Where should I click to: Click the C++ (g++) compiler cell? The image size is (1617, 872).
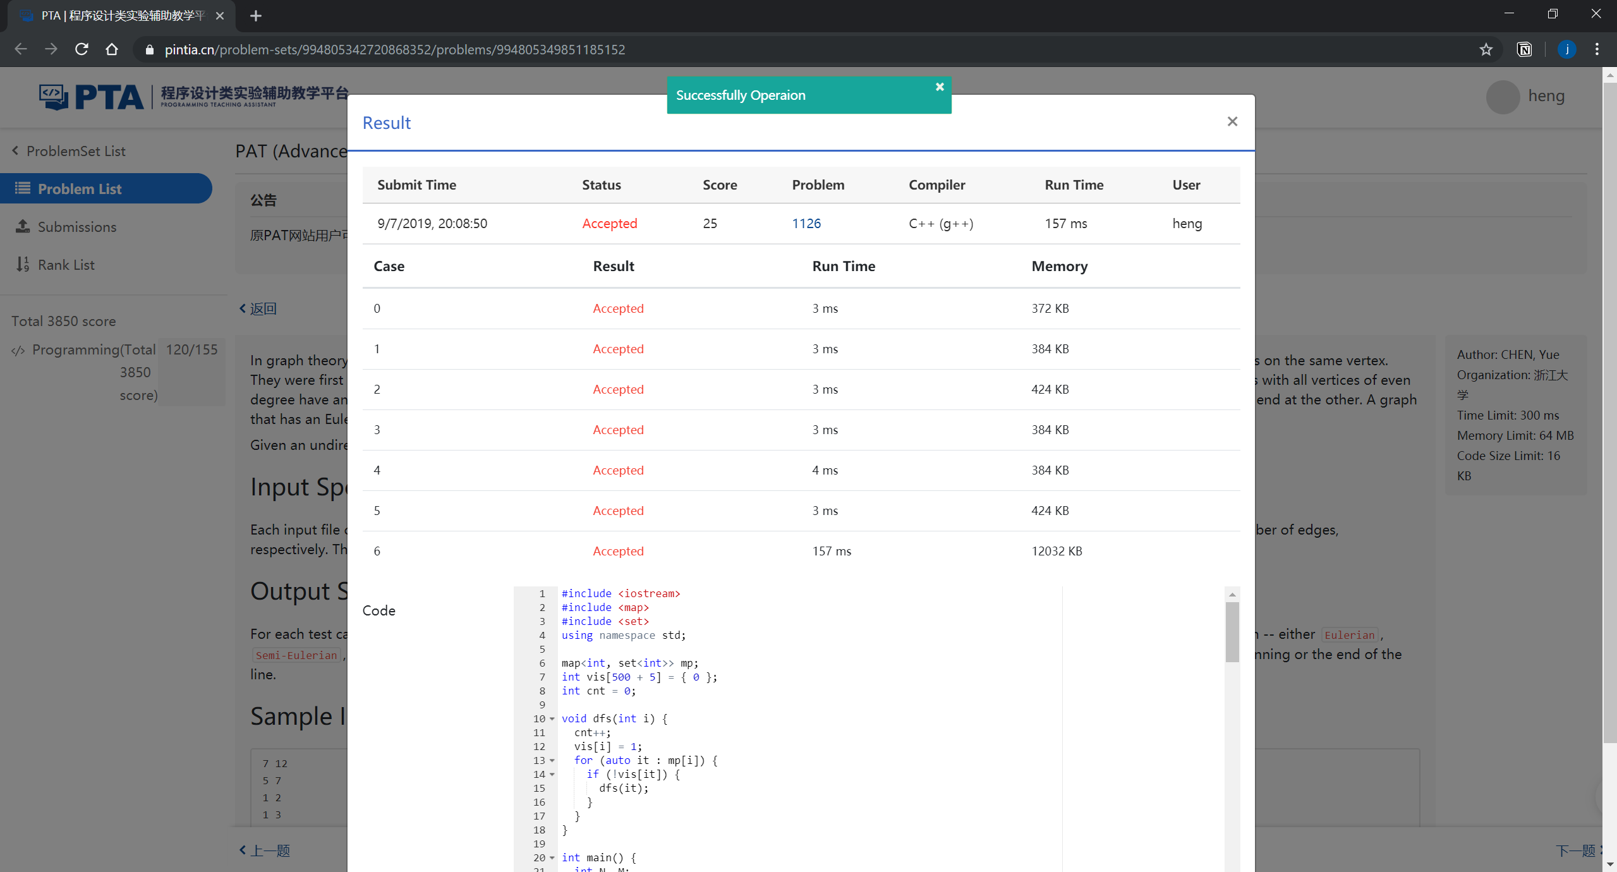(x=941, y=223)
